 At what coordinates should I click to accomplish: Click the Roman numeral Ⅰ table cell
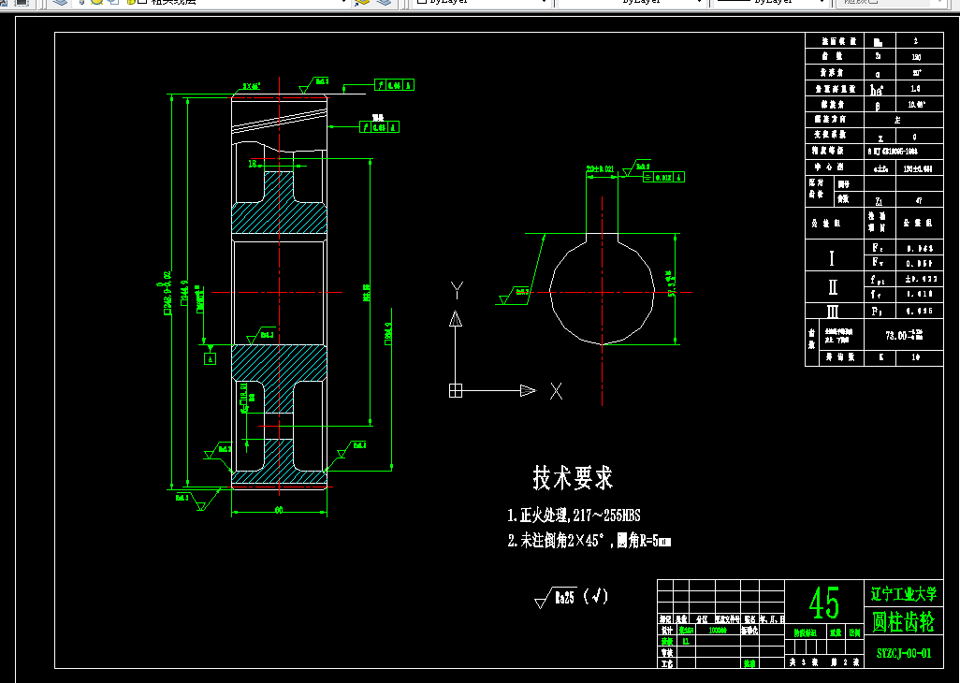pyautogui.click(x=835, y=255)
